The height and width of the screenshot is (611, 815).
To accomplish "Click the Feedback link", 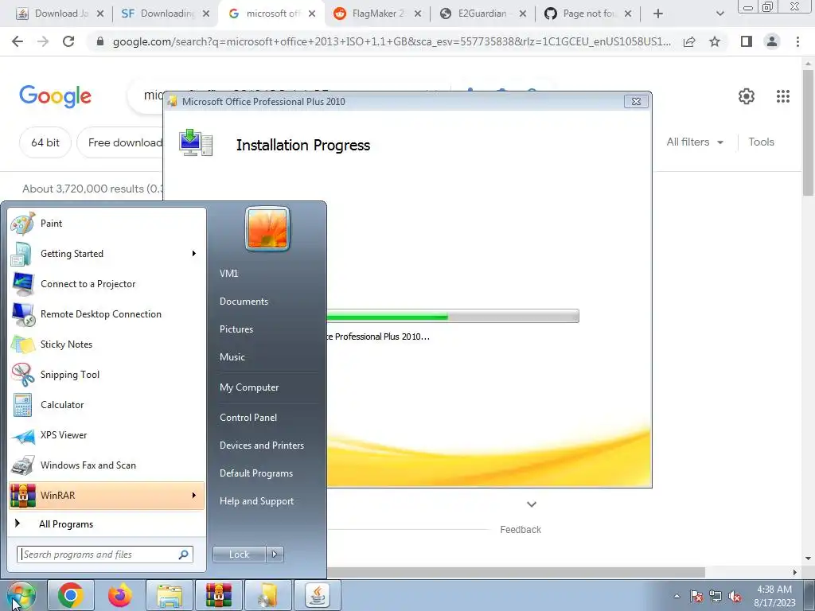I will (x=521, y=529).
